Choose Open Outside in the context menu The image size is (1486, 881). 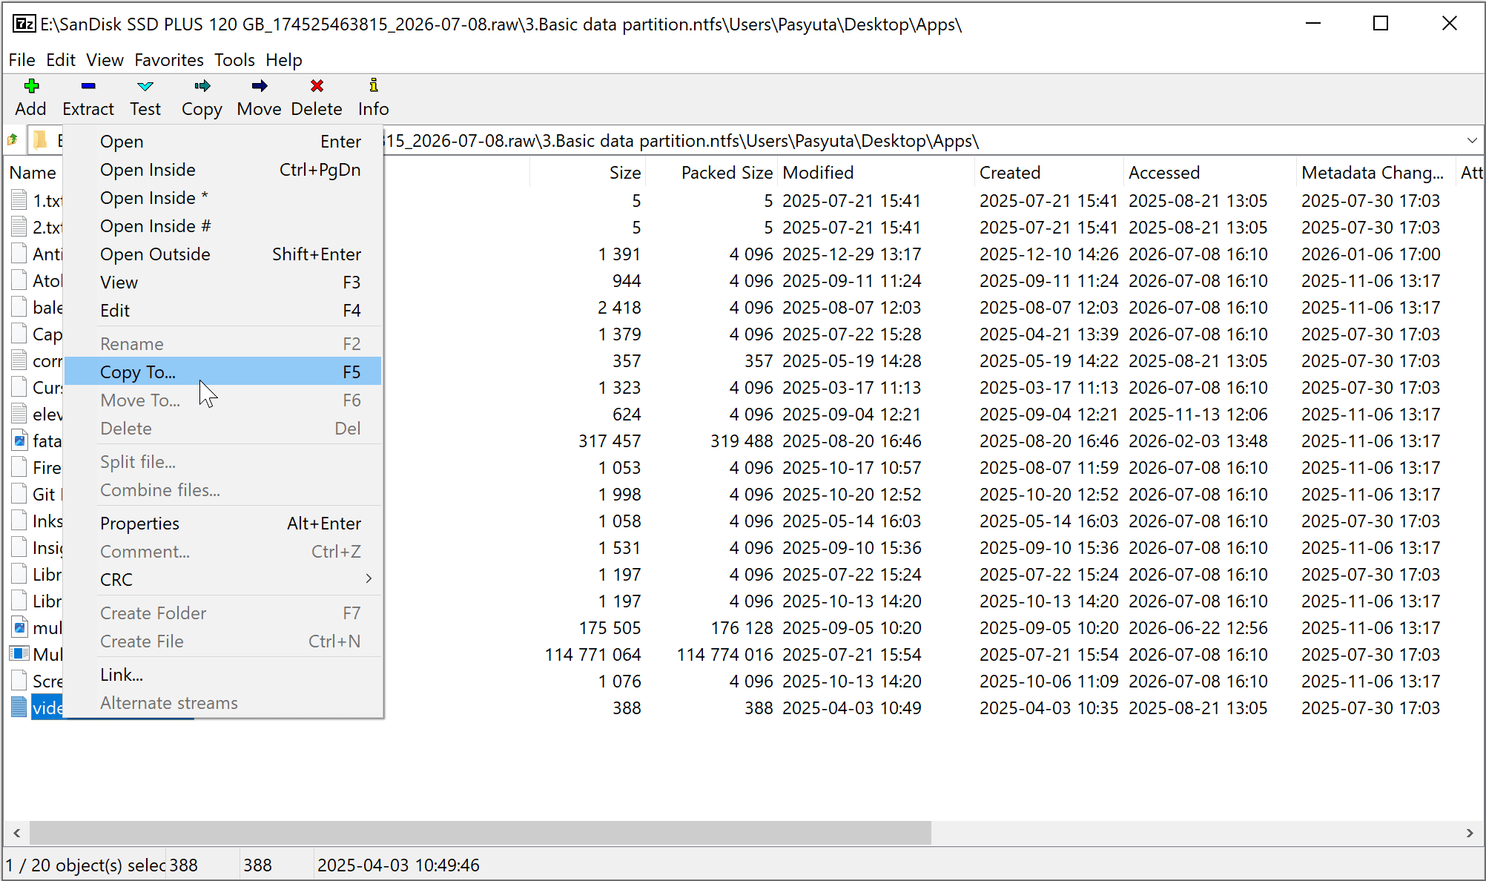coord(222,254)
